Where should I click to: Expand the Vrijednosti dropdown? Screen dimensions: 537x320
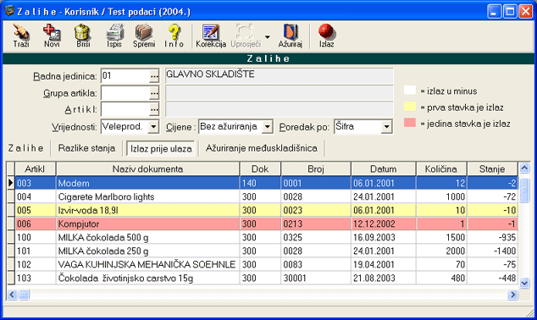point(154,127)
